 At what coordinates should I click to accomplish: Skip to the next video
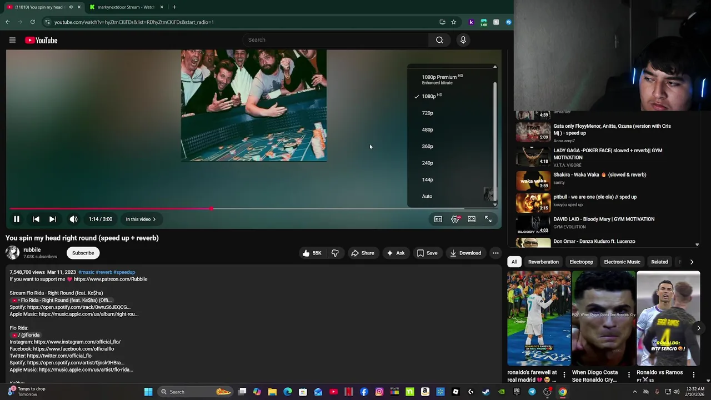coord(53,219)
